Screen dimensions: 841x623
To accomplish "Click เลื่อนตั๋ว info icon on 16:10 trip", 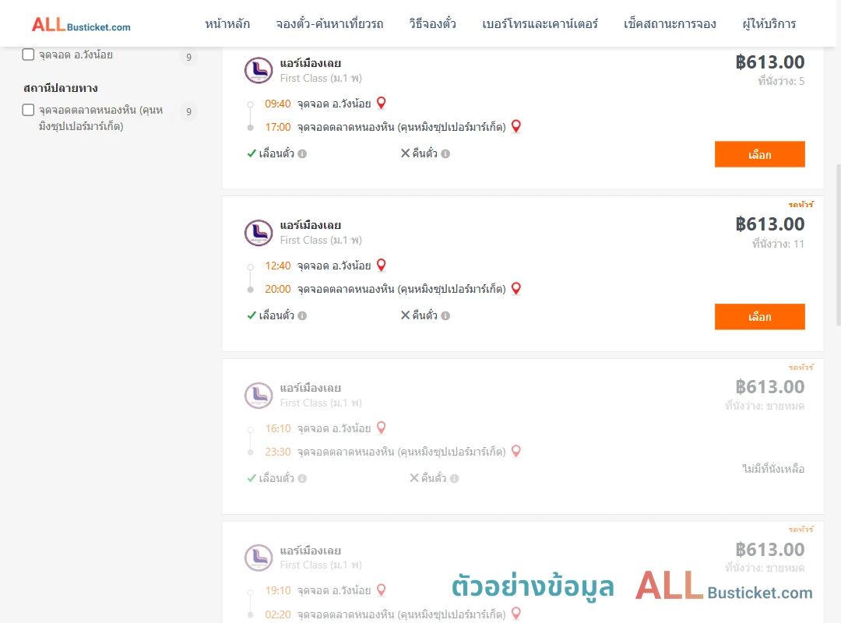I will pos(302,479).
